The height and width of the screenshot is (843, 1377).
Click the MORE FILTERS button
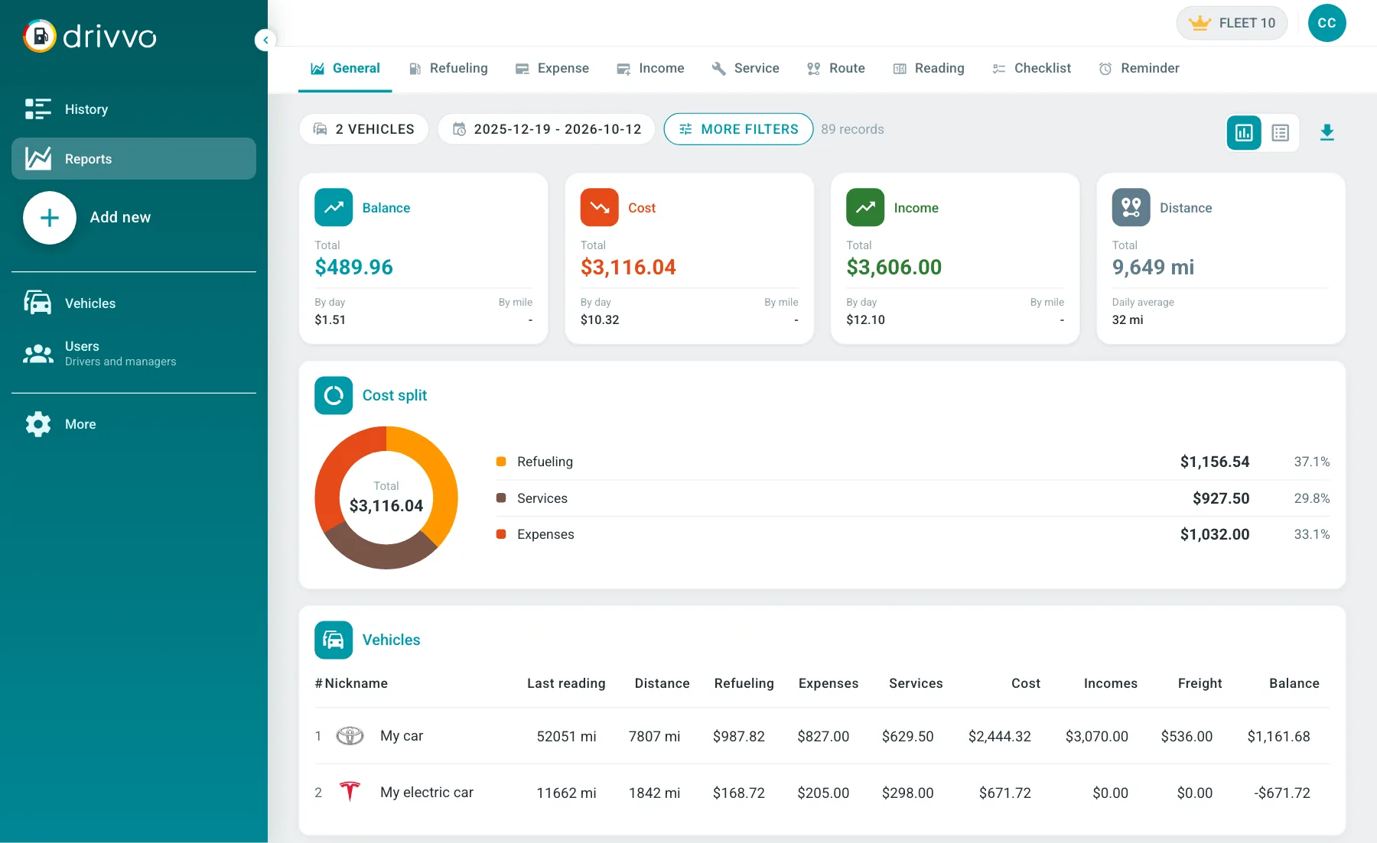pos(738,129)
